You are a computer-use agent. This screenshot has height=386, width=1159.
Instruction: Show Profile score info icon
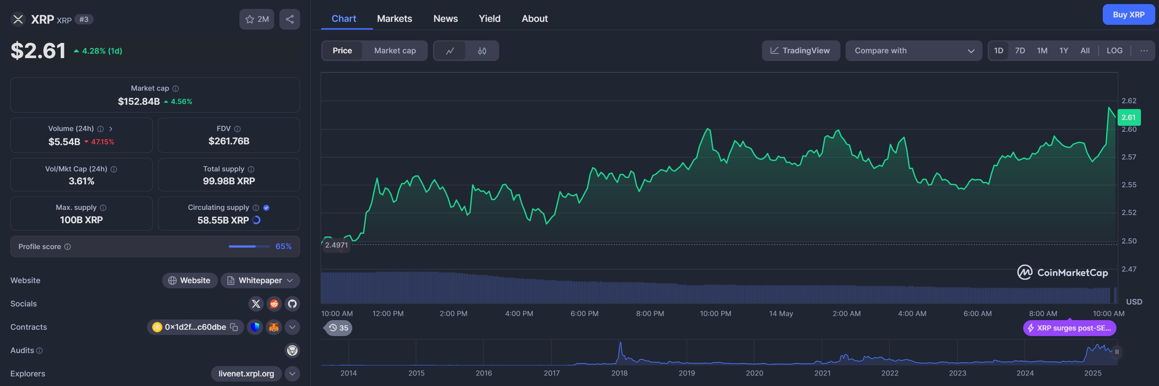pos(67,246)
